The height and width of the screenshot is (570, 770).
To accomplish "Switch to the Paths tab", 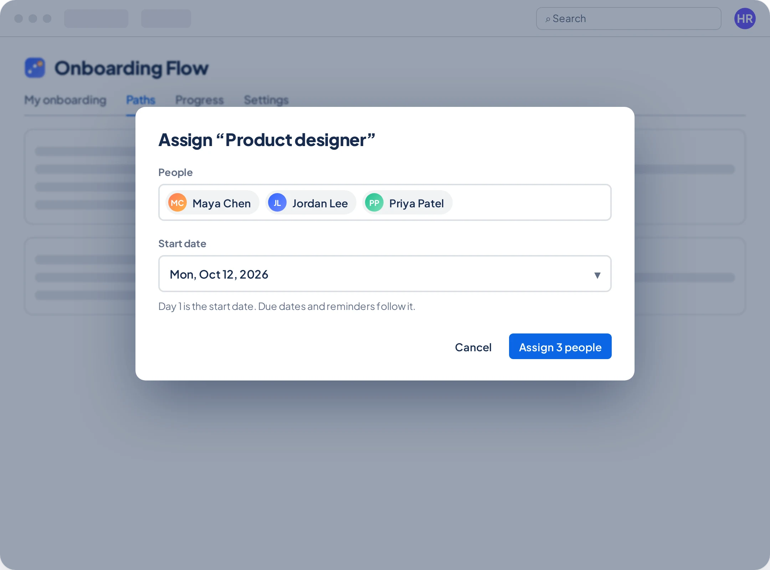I will point(141,100).
